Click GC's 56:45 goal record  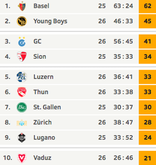point(123,41)
